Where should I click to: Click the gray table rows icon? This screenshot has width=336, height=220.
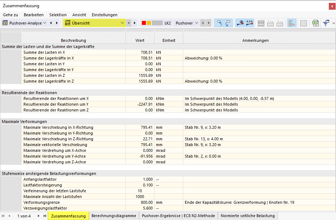(261, 23)
